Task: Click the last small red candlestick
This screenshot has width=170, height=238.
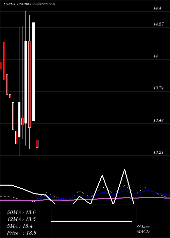Action: (37, 143)
